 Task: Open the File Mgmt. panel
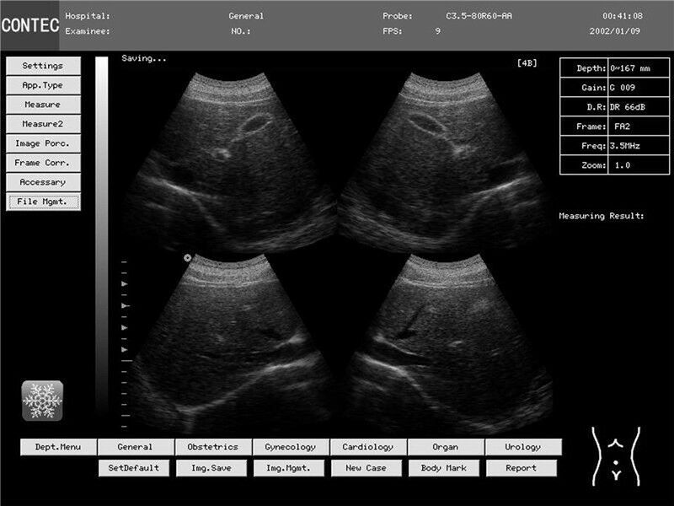pos(43,201)
